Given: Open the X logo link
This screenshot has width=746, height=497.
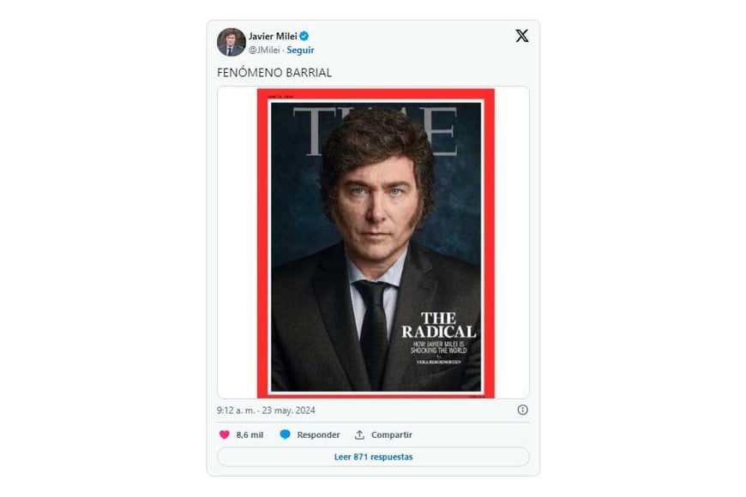Looking at the screenshot, I should [x=521, y=36].
